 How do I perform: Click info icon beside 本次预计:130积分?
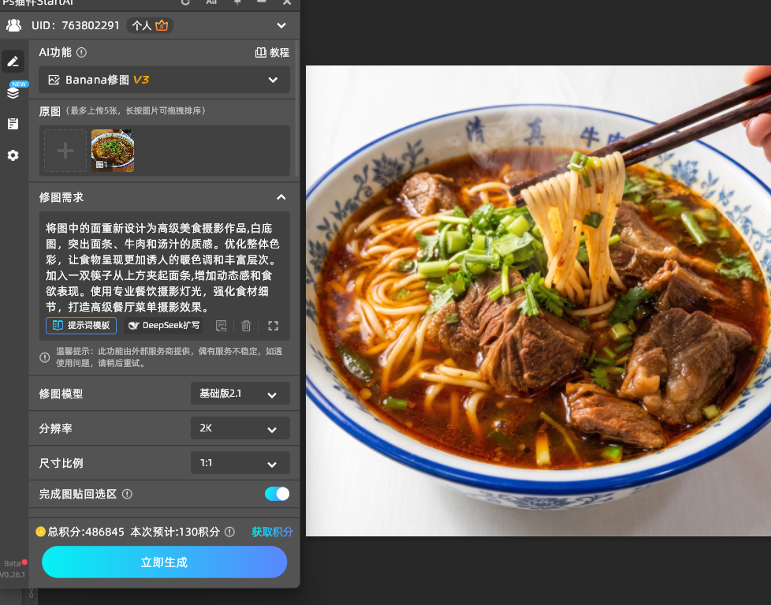pyautogui.click(x=229, y=532)
